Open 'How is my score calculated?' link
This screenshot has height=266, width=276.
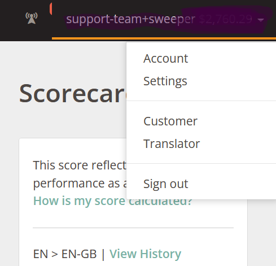pos(112,201)
